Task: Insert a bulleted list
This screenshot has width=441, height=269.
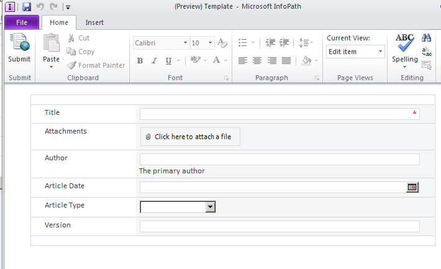Action: point(242,42)
